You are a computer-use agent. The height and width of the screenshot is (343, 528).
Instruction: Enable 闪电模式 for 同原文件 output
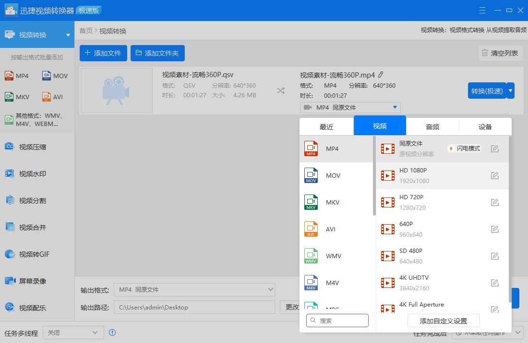(464, 148)
